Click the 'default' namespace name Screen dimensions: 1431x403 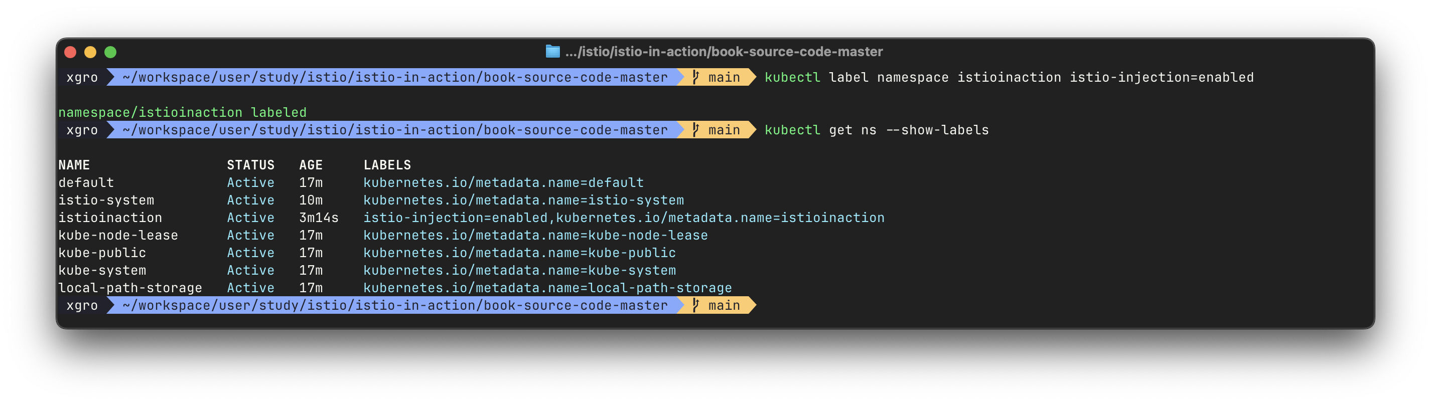tap(86, 182)
